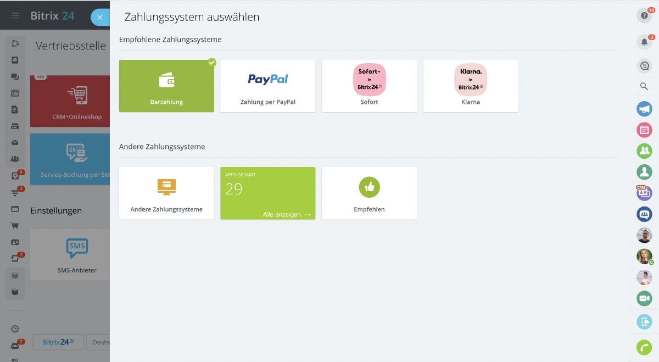Open the CRM+Onlineshop red tile
Image resolution: width=659 pixels, height=362 pixels.
tap(70, 101)
